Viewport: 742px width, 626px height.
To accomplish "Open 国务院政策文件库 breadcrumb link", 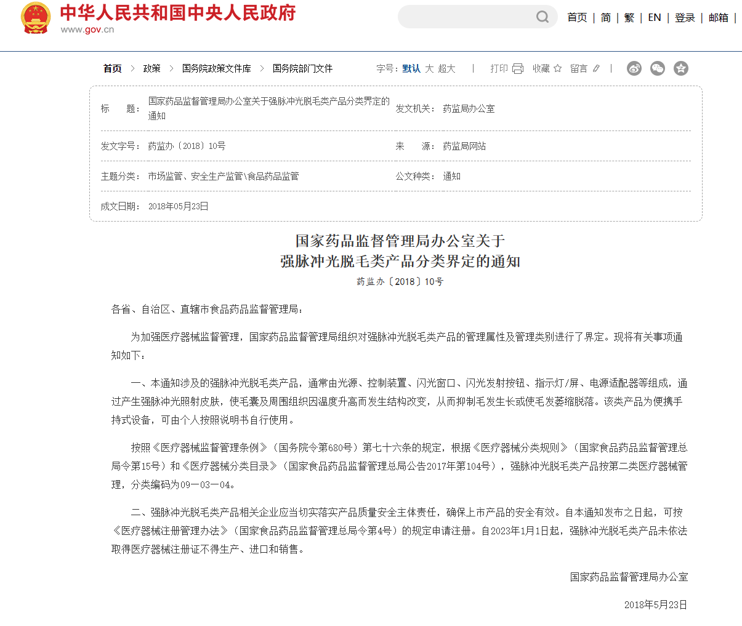I will [217, 68].
